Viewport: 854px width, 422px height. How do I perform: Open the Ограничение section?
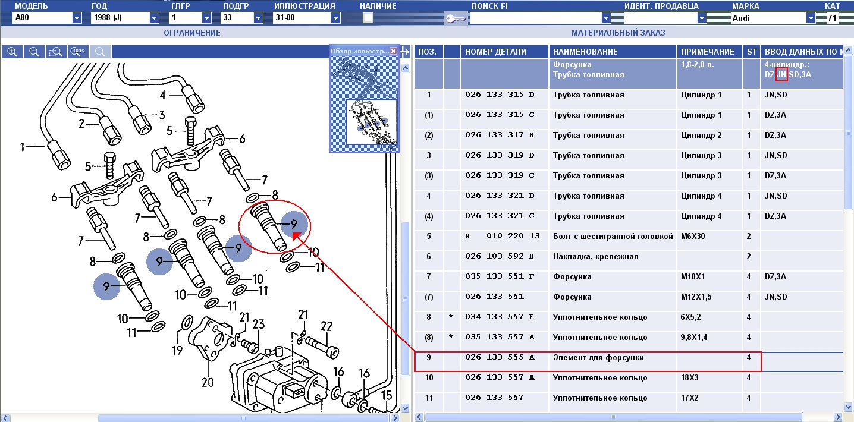[x=191, y=33]
